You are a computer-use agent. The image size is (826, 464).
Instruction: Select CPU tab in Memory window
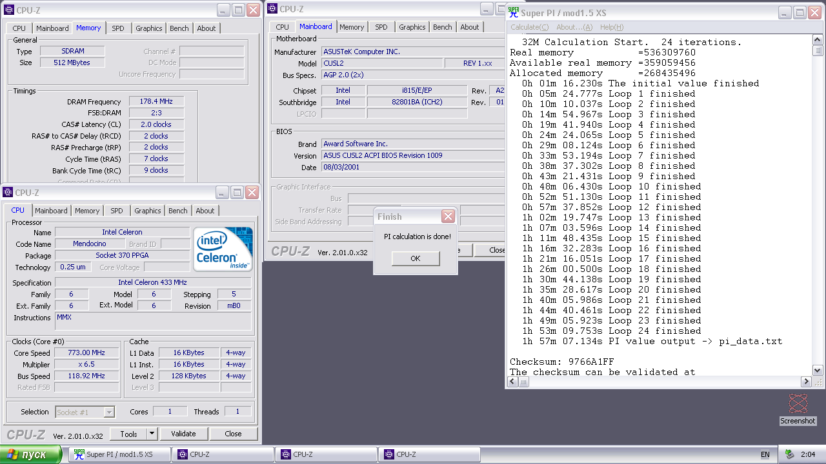pos(19,28)
